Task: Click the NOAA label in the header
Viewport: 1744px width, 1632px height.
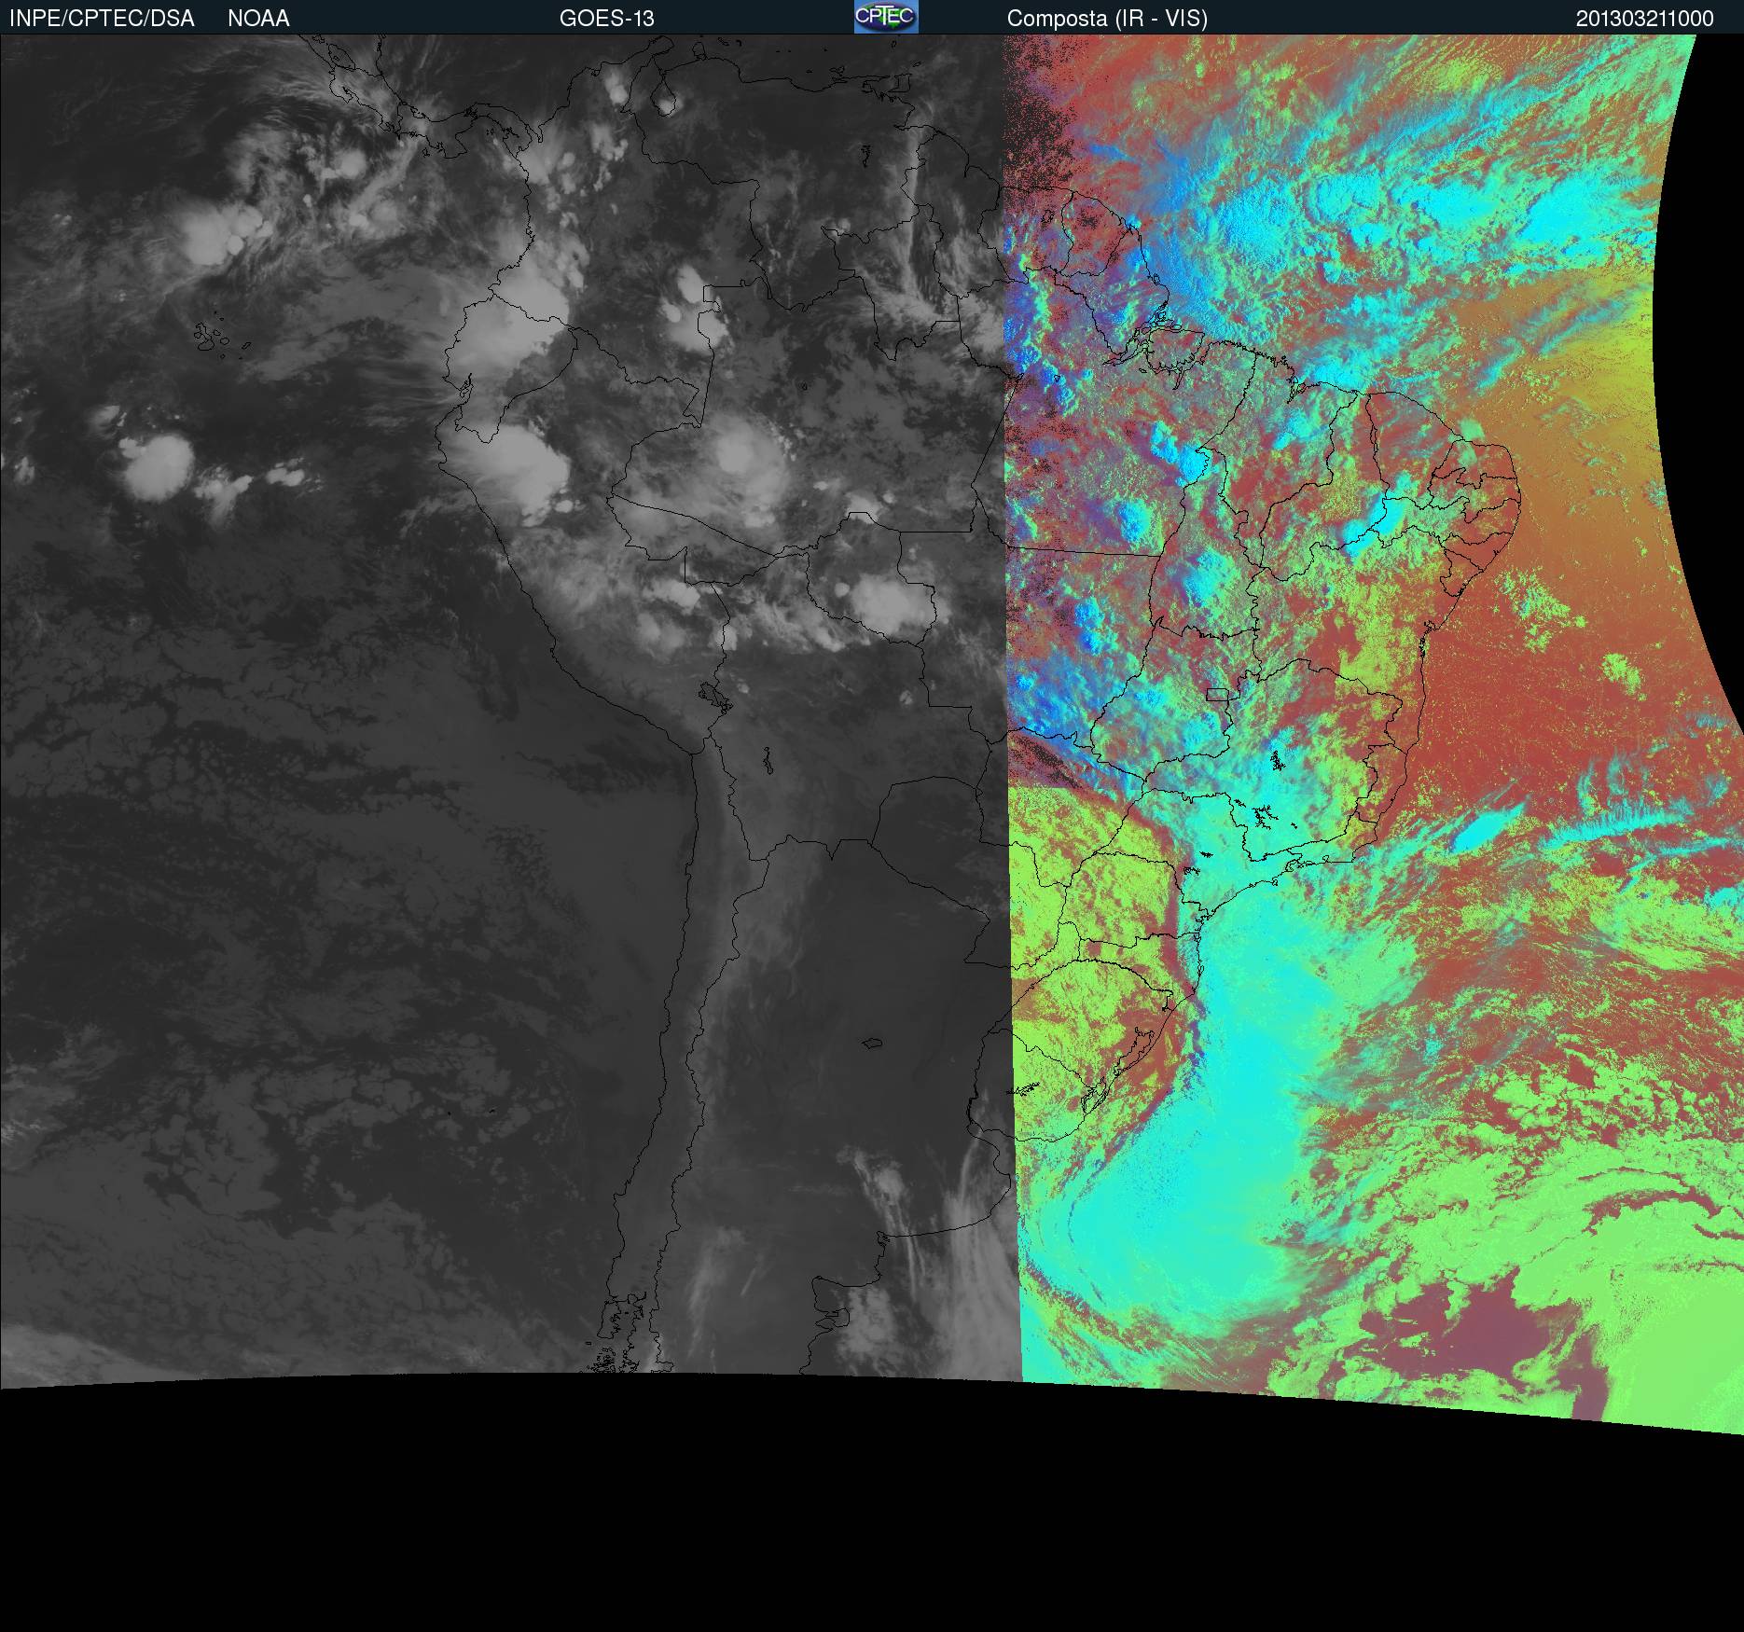Action: [x=258, y=19]
